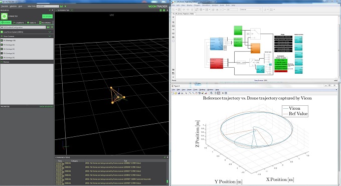Open the Tools menu in Figure 1
Viewport: 341px width, 186px height.
[x=196, y=90]
